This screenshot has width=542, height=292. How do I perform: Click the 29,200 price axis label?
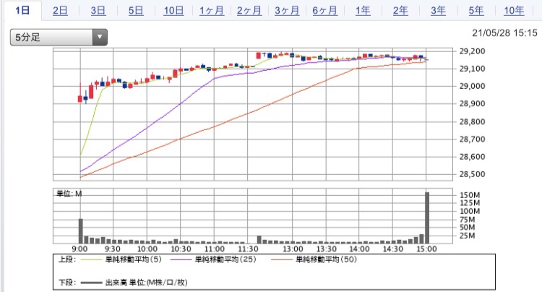[472, 51]
